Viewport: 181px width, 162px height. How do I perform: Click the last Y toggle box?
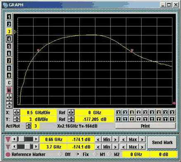[172, 119]
